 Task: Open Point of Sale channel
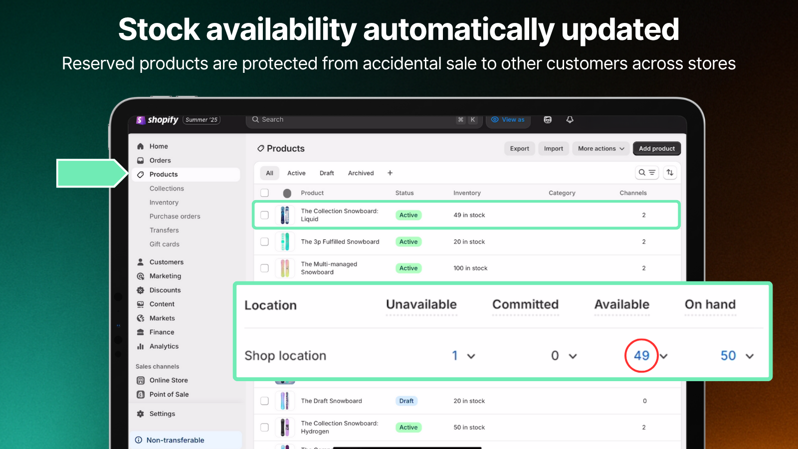click(169, 394)
